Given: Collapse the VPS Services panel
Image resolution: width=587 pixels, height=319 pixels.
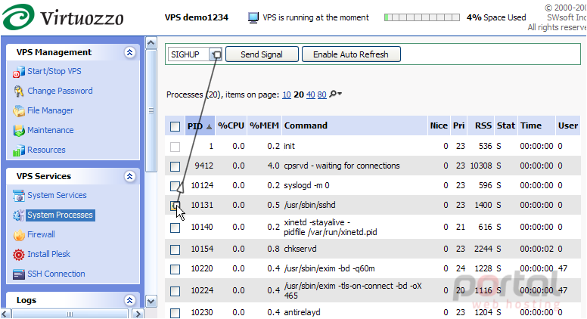Looking at the screenshot, I should 129,177.
